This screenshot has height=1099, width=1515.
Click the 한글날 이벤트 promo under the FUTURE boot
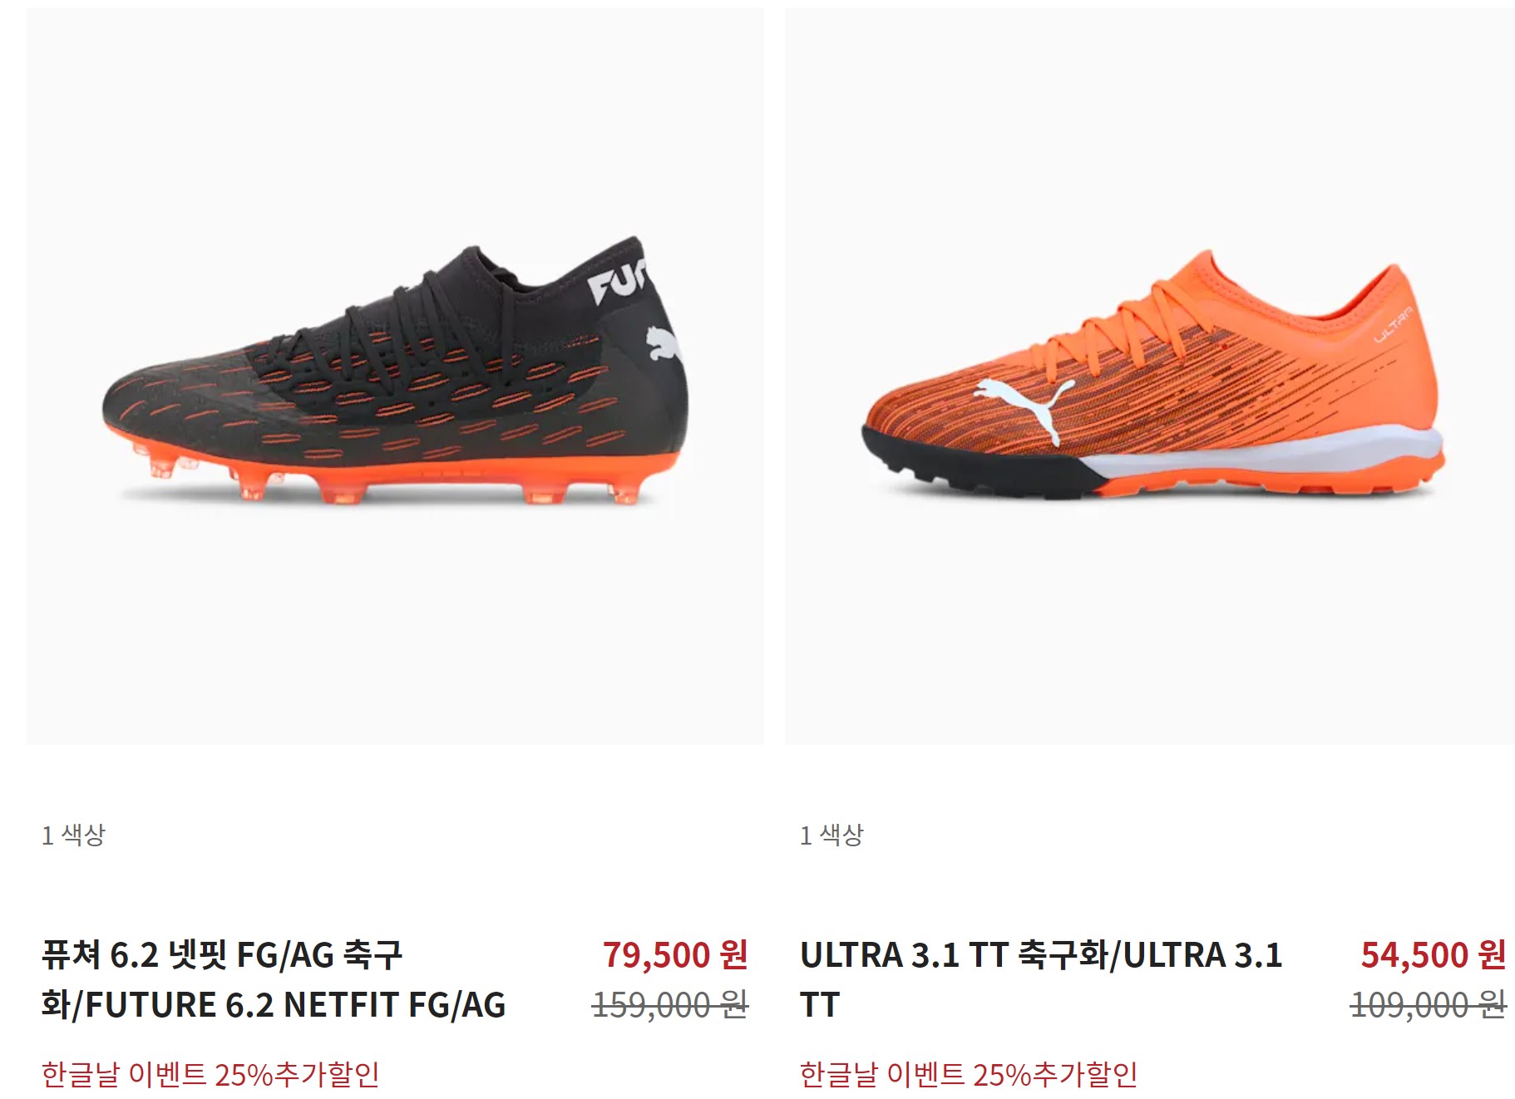pyautogui.click(x=210, y=1074)
